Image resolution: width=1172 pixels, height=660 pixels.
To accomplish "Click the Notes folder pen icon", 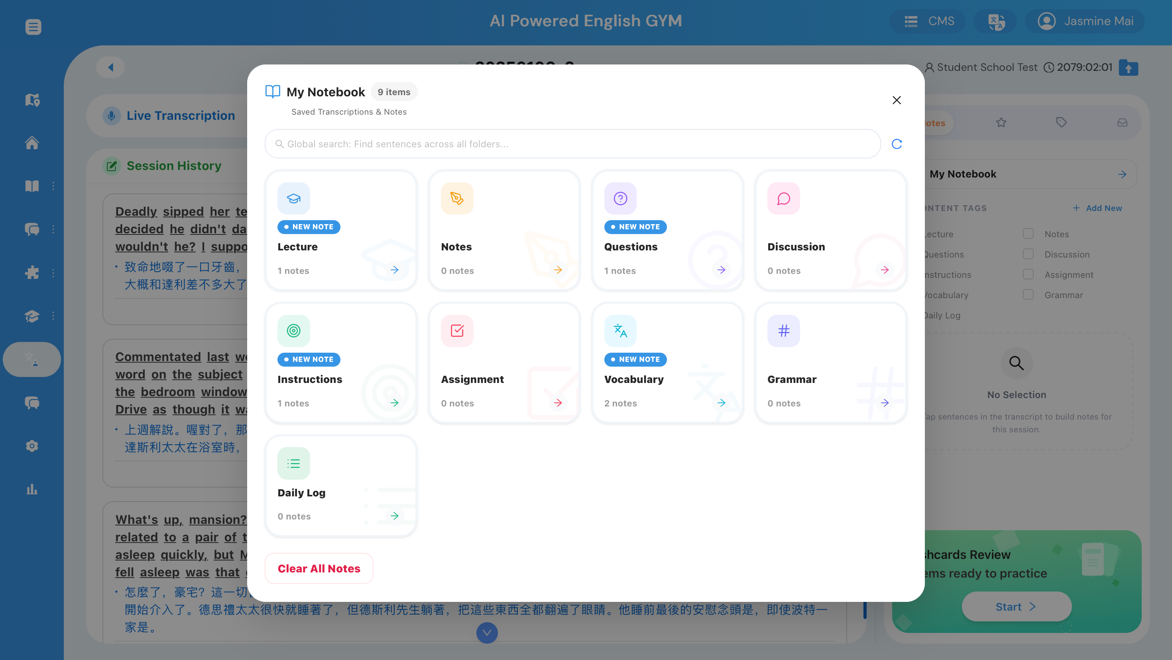I will coord(457,199).
